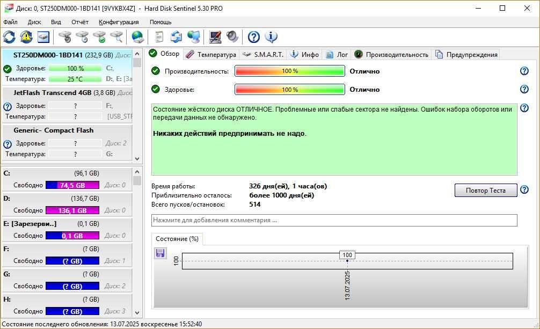This screenshot has width=540, height=329.
Task: Click the globe over disk toolbar icon
Action: (x=137, y=37)
